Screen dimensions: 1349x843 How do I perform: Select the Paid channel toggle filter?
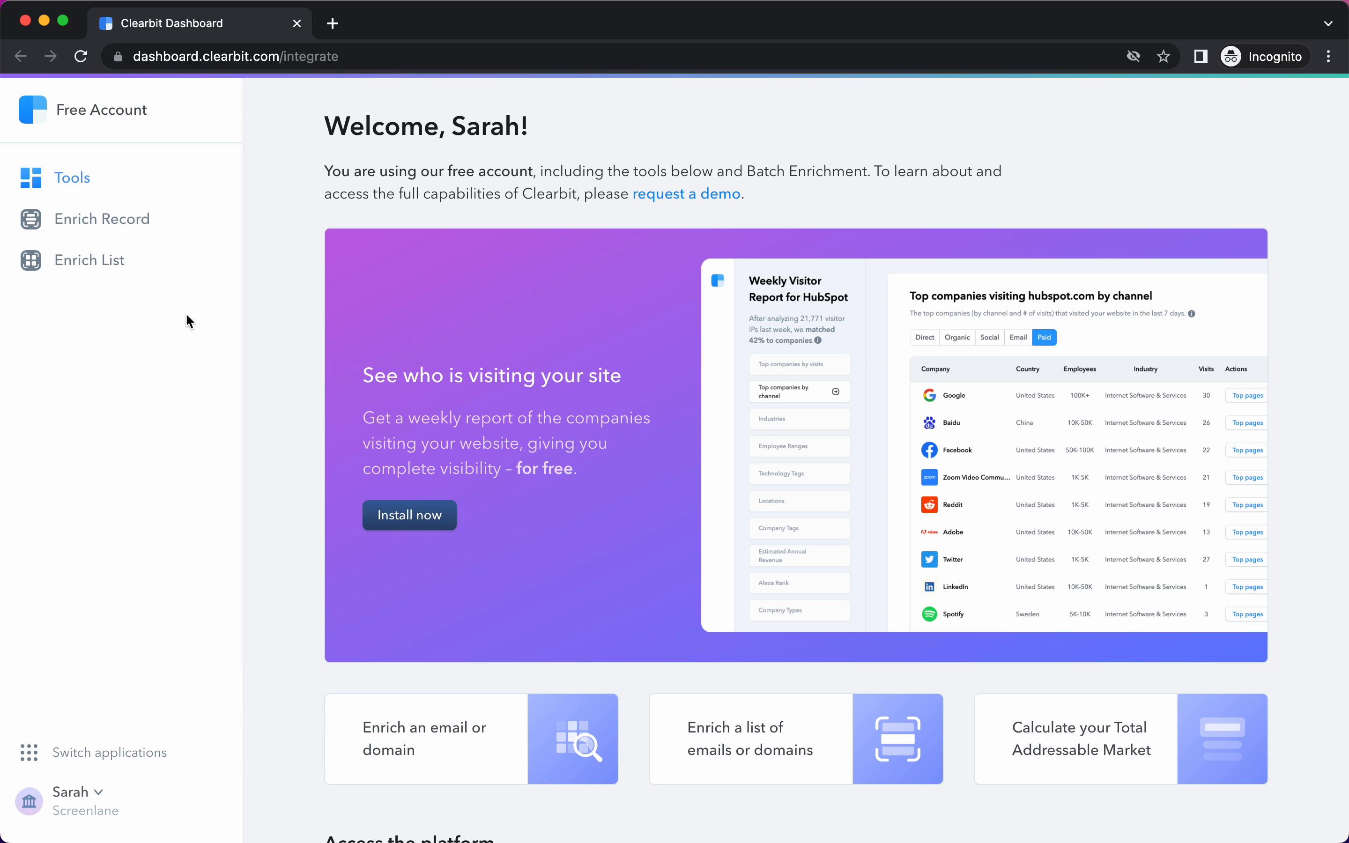tap(1044, 337)
